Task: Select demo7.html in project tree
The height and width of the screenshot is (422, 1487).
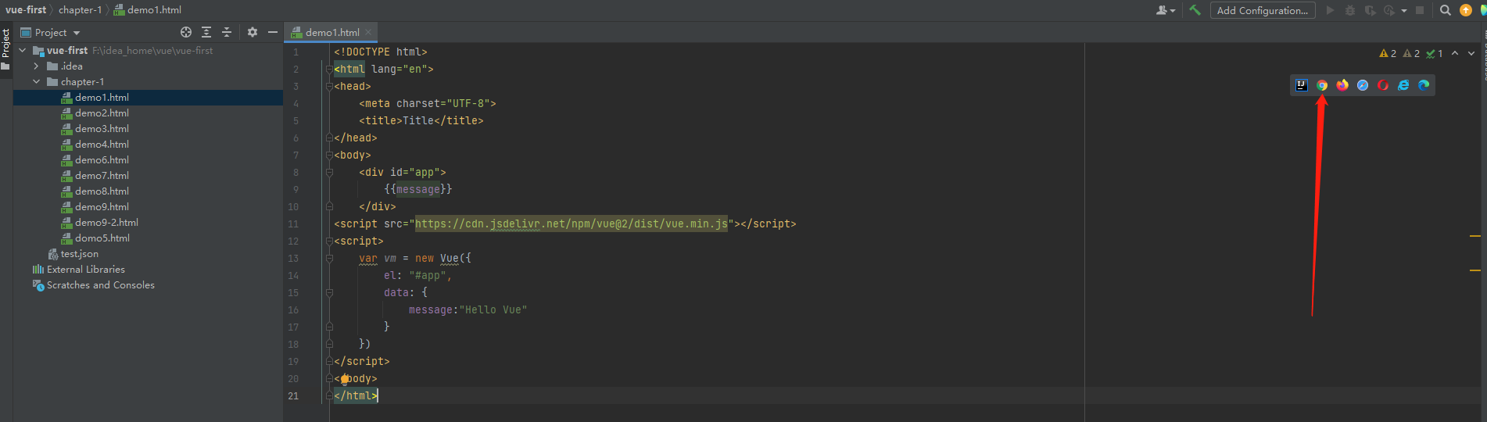Action: [x=102, y=175]
